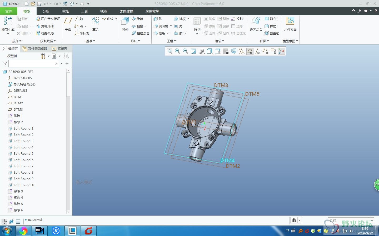Expand the Datum (基准) group dropdown
The image size is (379, 236).
pos(91,41)
